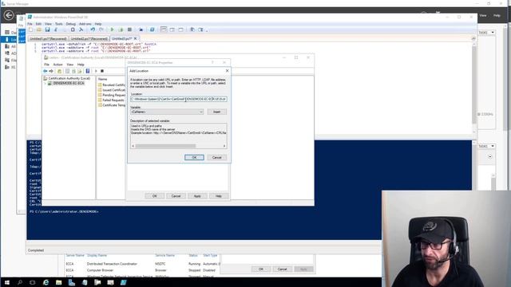Select the Certificate Templates folder
This screenshot has width=511, height=287.
tap(112, 105)
